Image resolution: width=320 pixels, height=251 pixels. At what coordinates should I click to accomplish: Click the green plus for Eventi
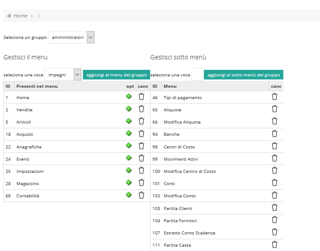(129, 158)
